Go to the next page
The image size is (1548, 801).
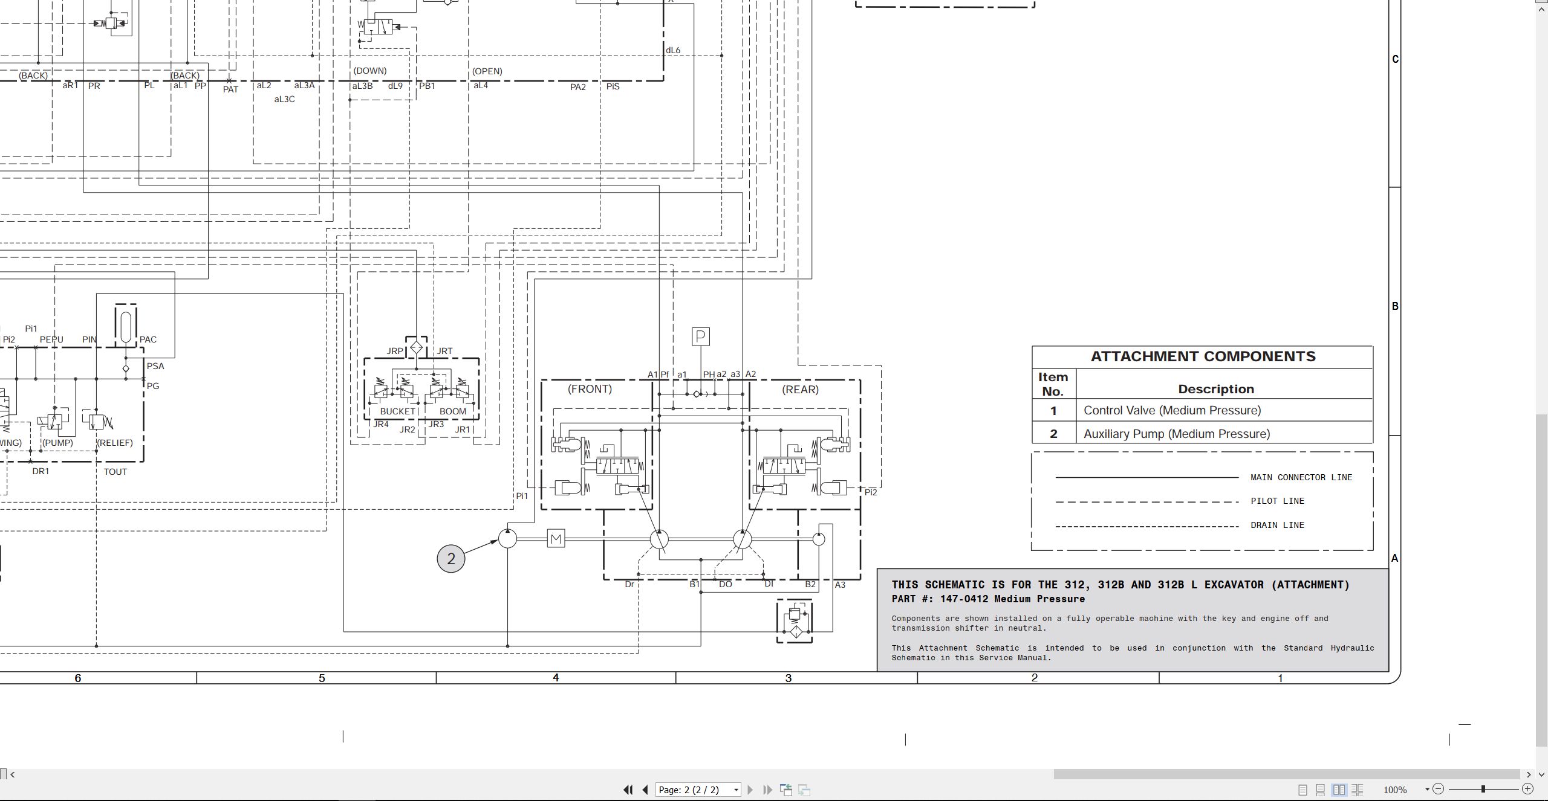pyautogui.click(x=750, y=790)
